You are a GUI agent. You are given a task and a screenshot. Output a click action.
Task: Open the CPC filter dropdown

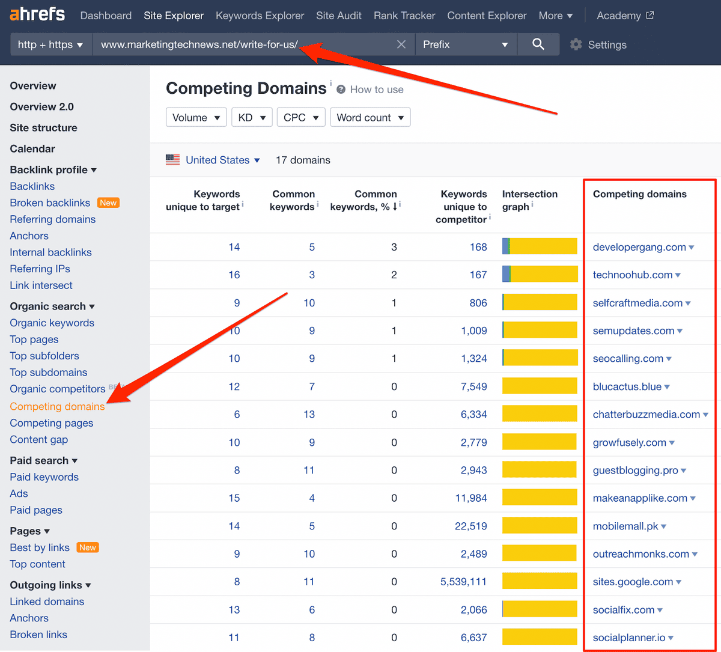click(x=302, y=118)
